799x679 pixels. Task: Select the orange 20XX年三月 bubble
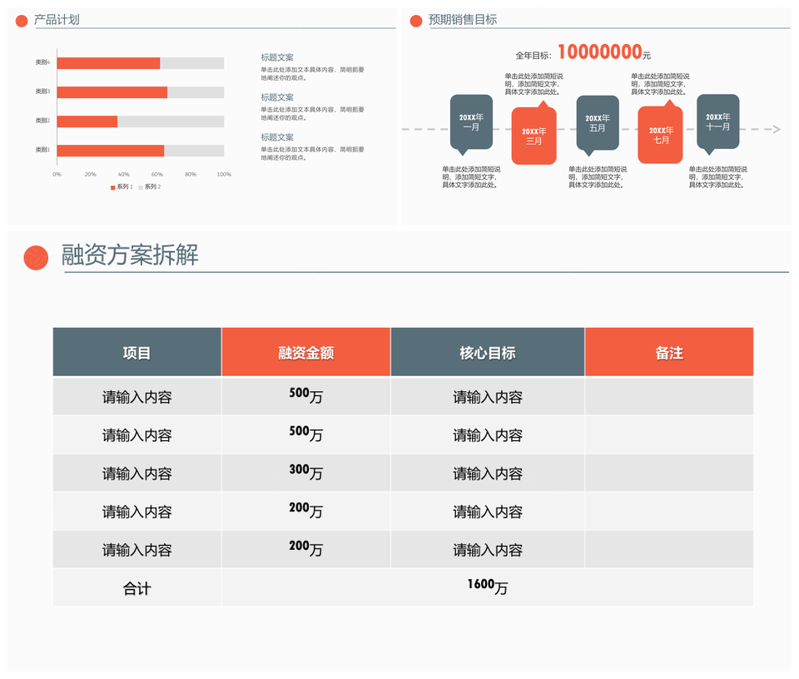click(x=533, y=136)
